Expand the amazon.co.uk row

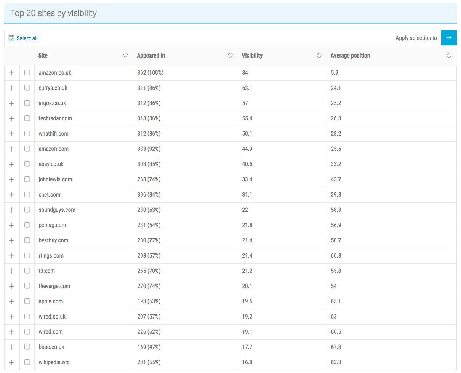click(12, 73)
